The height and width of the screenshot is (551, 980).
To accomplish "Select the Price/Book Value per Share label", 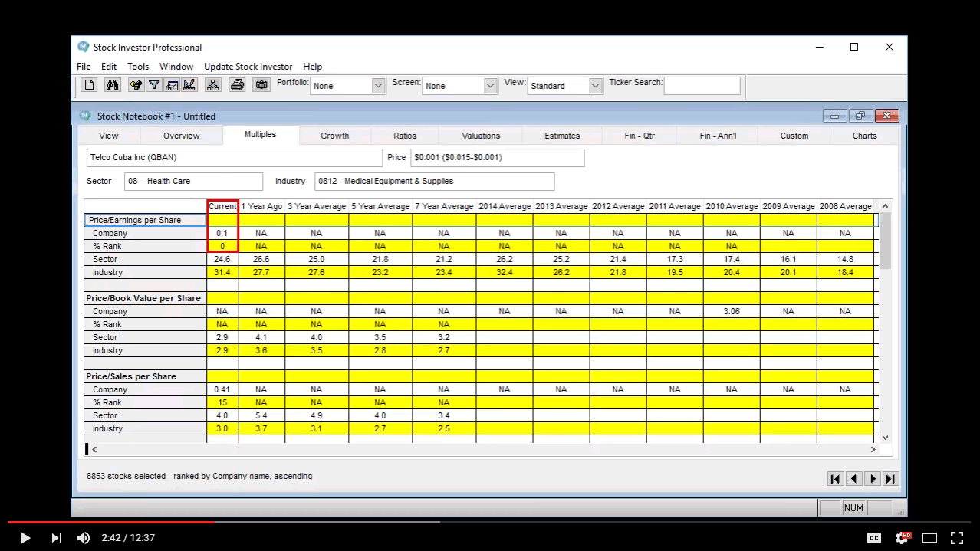I will [x=146, y=298].
